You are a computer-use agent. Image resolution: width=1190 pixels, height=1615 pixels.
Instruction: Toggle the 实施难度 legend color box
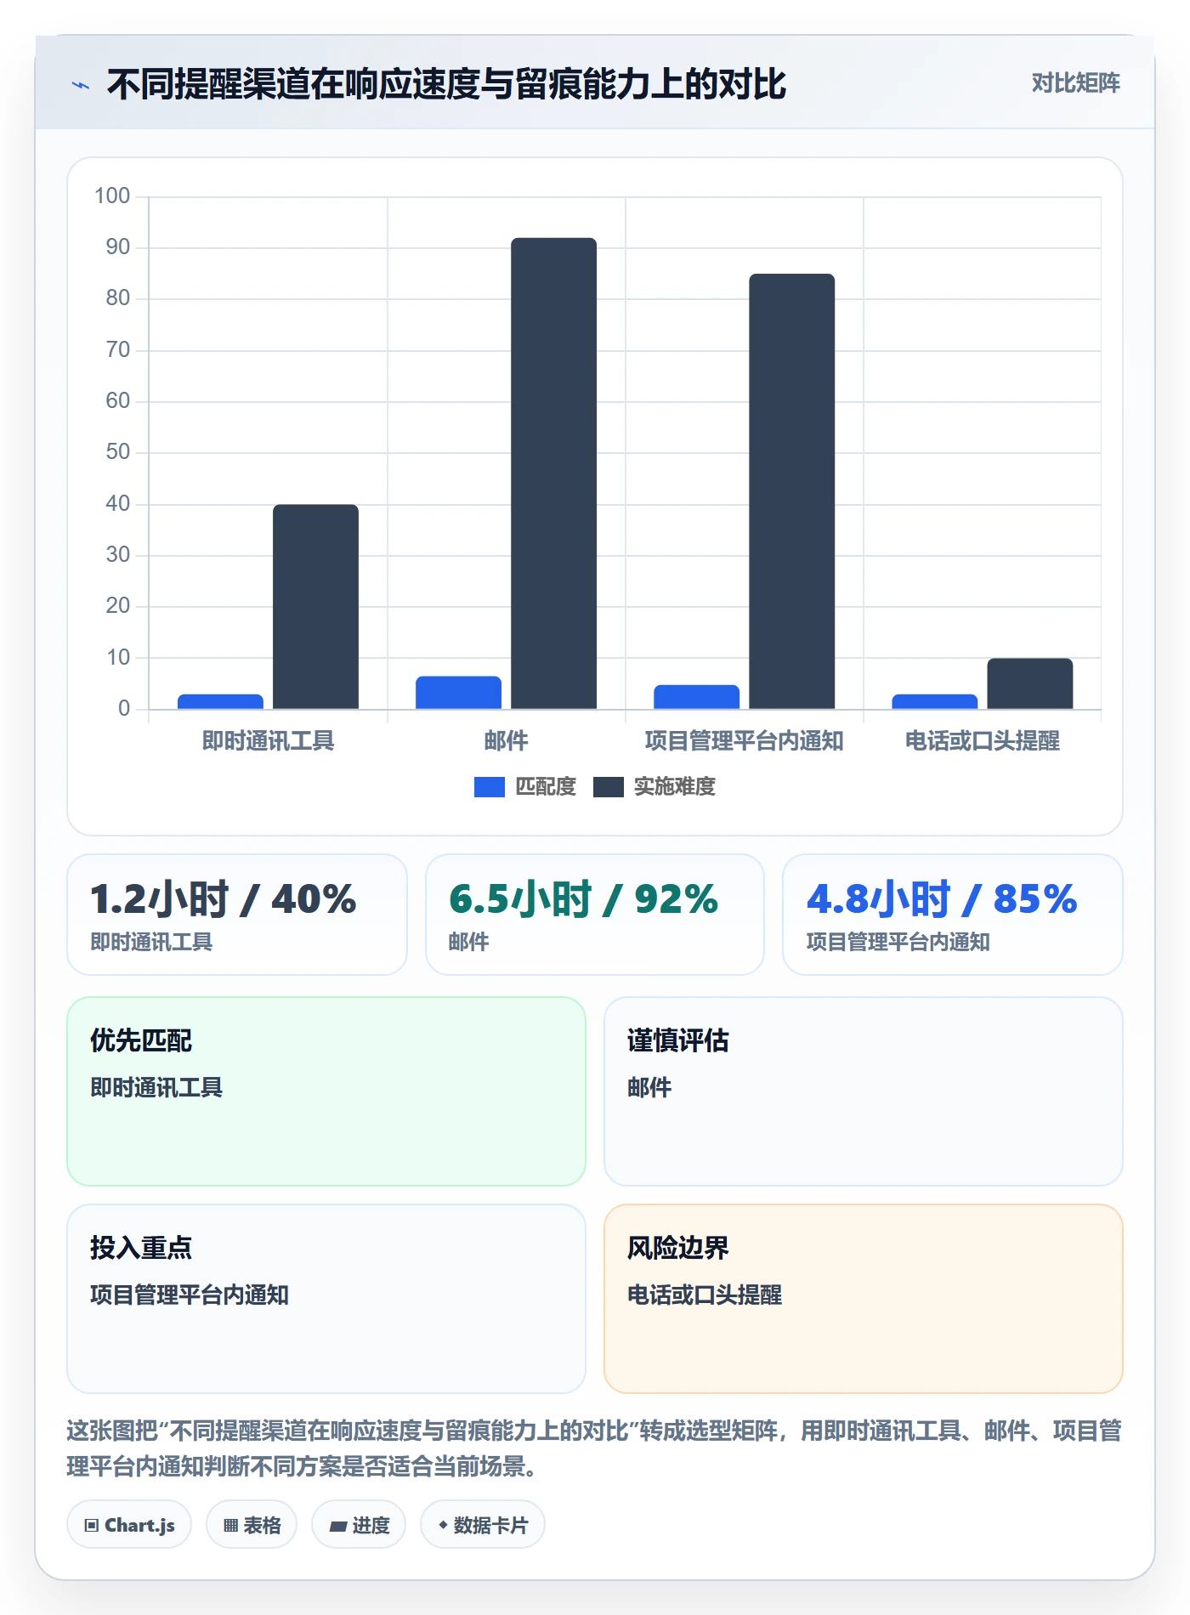[x=608, y=787]
